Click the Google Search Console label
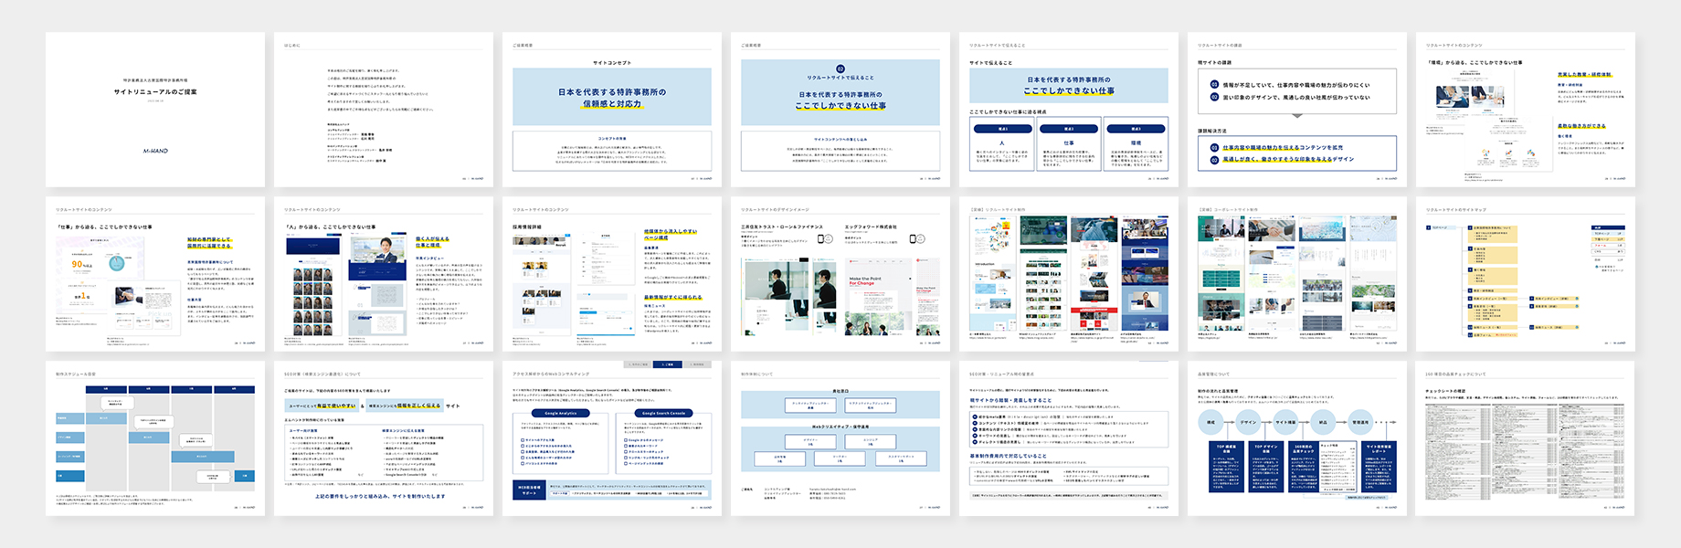This screenshot has width=1681, height=548. point(664,413)
